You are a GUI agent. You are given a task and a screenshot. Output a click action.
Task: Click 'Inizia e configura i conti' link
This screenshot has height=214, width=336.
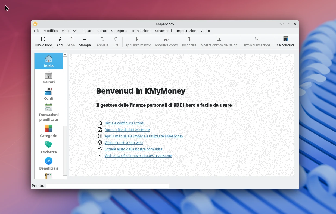(x=124, y=123)
